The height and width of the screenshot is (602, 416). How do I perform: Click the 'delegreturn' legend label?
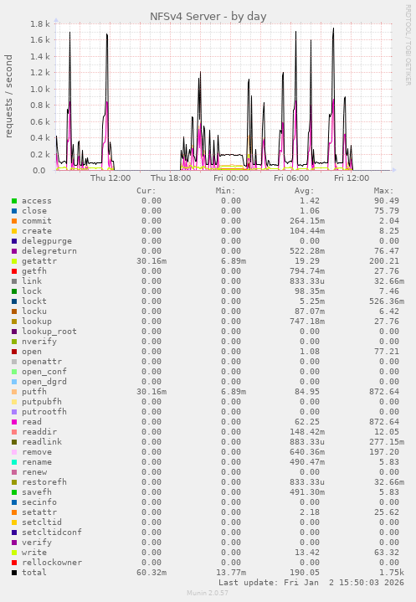click(49, 251)
